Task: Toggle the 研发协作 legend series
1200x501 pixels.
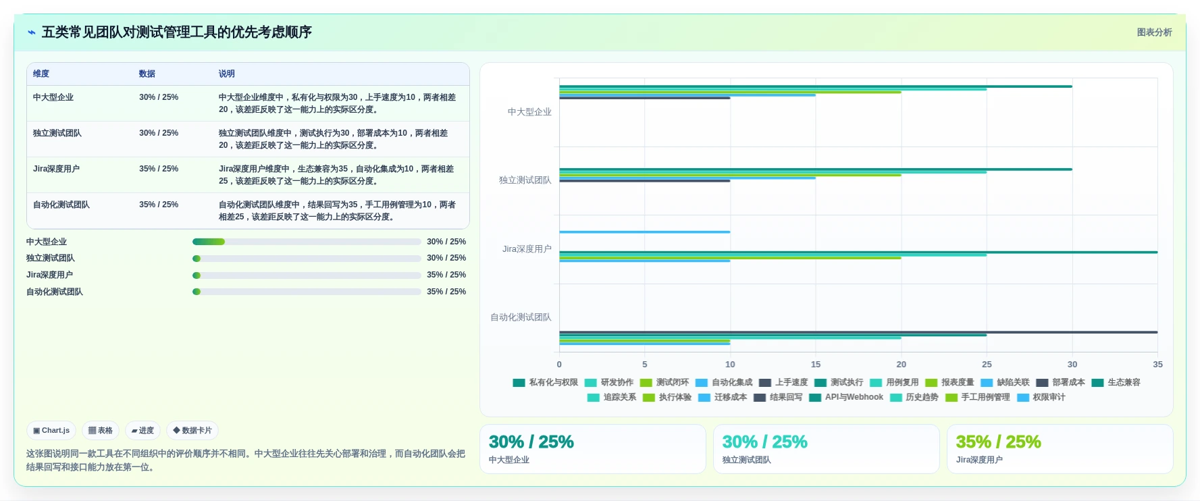Action: pos(609,382)
